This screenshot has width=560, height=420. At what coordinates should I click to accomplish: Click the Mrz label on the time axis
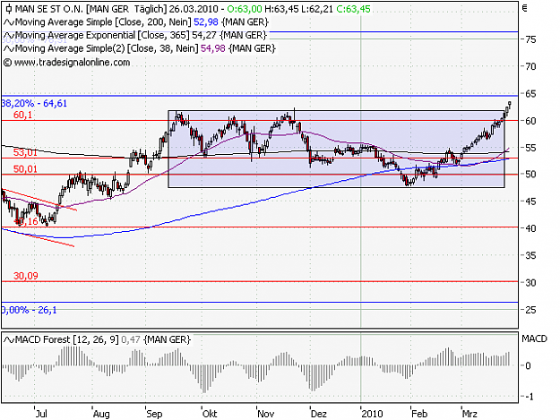pos(470,414)
